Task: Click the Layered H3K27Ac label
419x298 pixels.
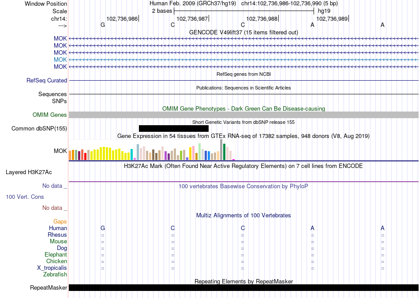Action: (x=29, y=172)
